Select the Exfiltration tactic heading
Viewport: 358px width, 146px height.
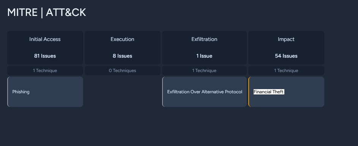(x=204, y=39)
